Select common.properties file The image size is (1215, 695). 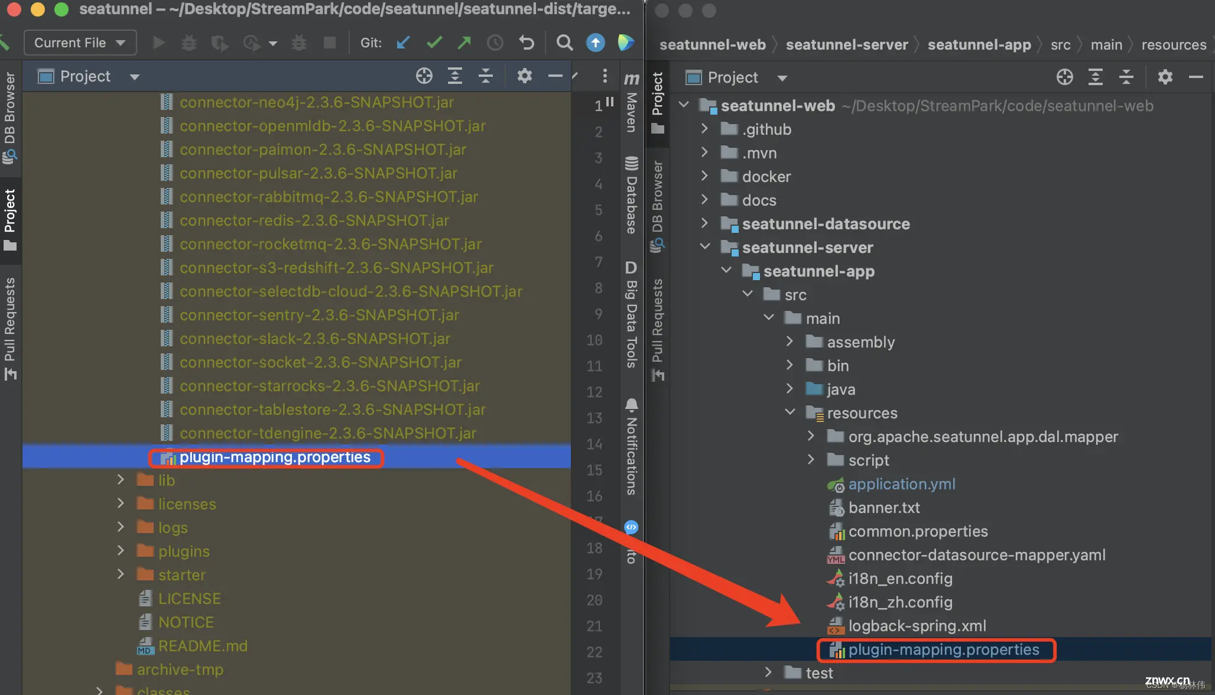click(918, 531)
